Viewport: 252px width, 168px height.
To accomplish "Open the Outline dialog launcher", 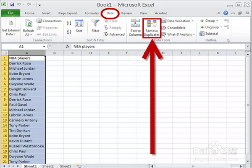I will (x=228, y=40).
